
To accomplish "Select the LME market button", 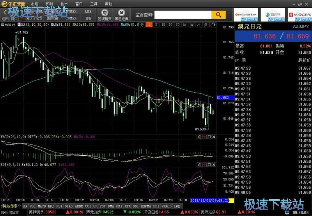I will (x=88, y=12).
